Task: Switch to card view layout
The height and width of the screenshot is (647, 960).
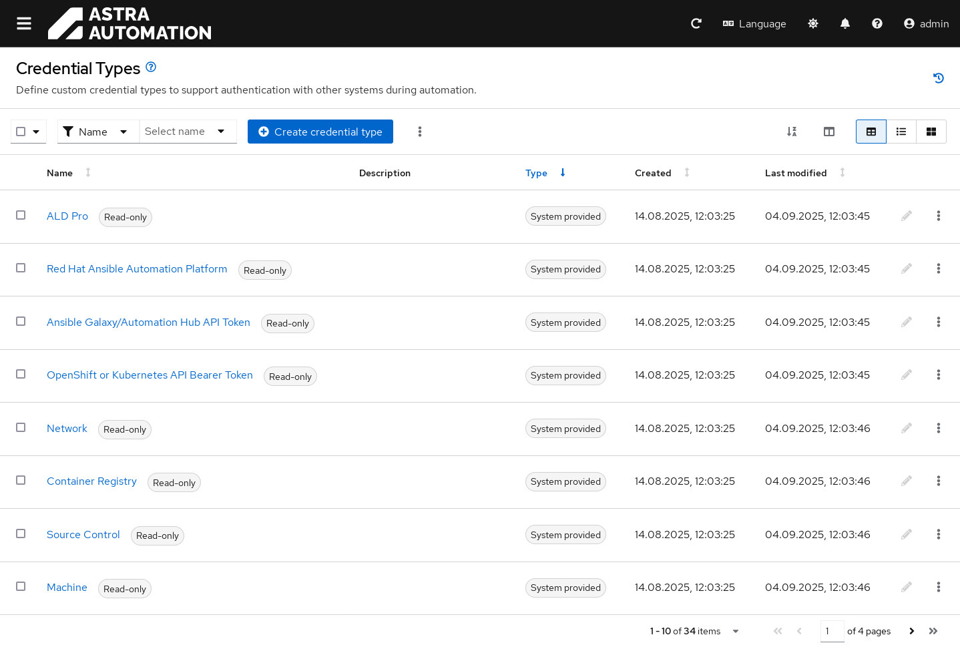Action: click(931, 132)
